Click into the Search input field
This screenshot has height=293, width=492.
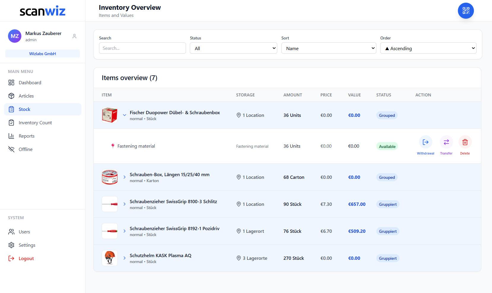click(142, 48)
